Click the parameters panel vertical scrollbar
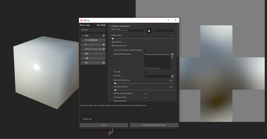Screen dimensions: 267x139 pos(178,40)
